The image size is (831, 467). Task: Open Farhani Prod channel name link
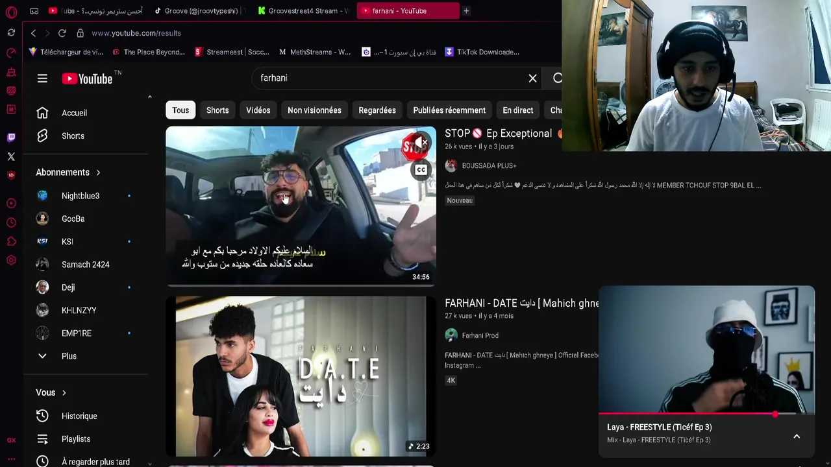(x=480, y=335)
